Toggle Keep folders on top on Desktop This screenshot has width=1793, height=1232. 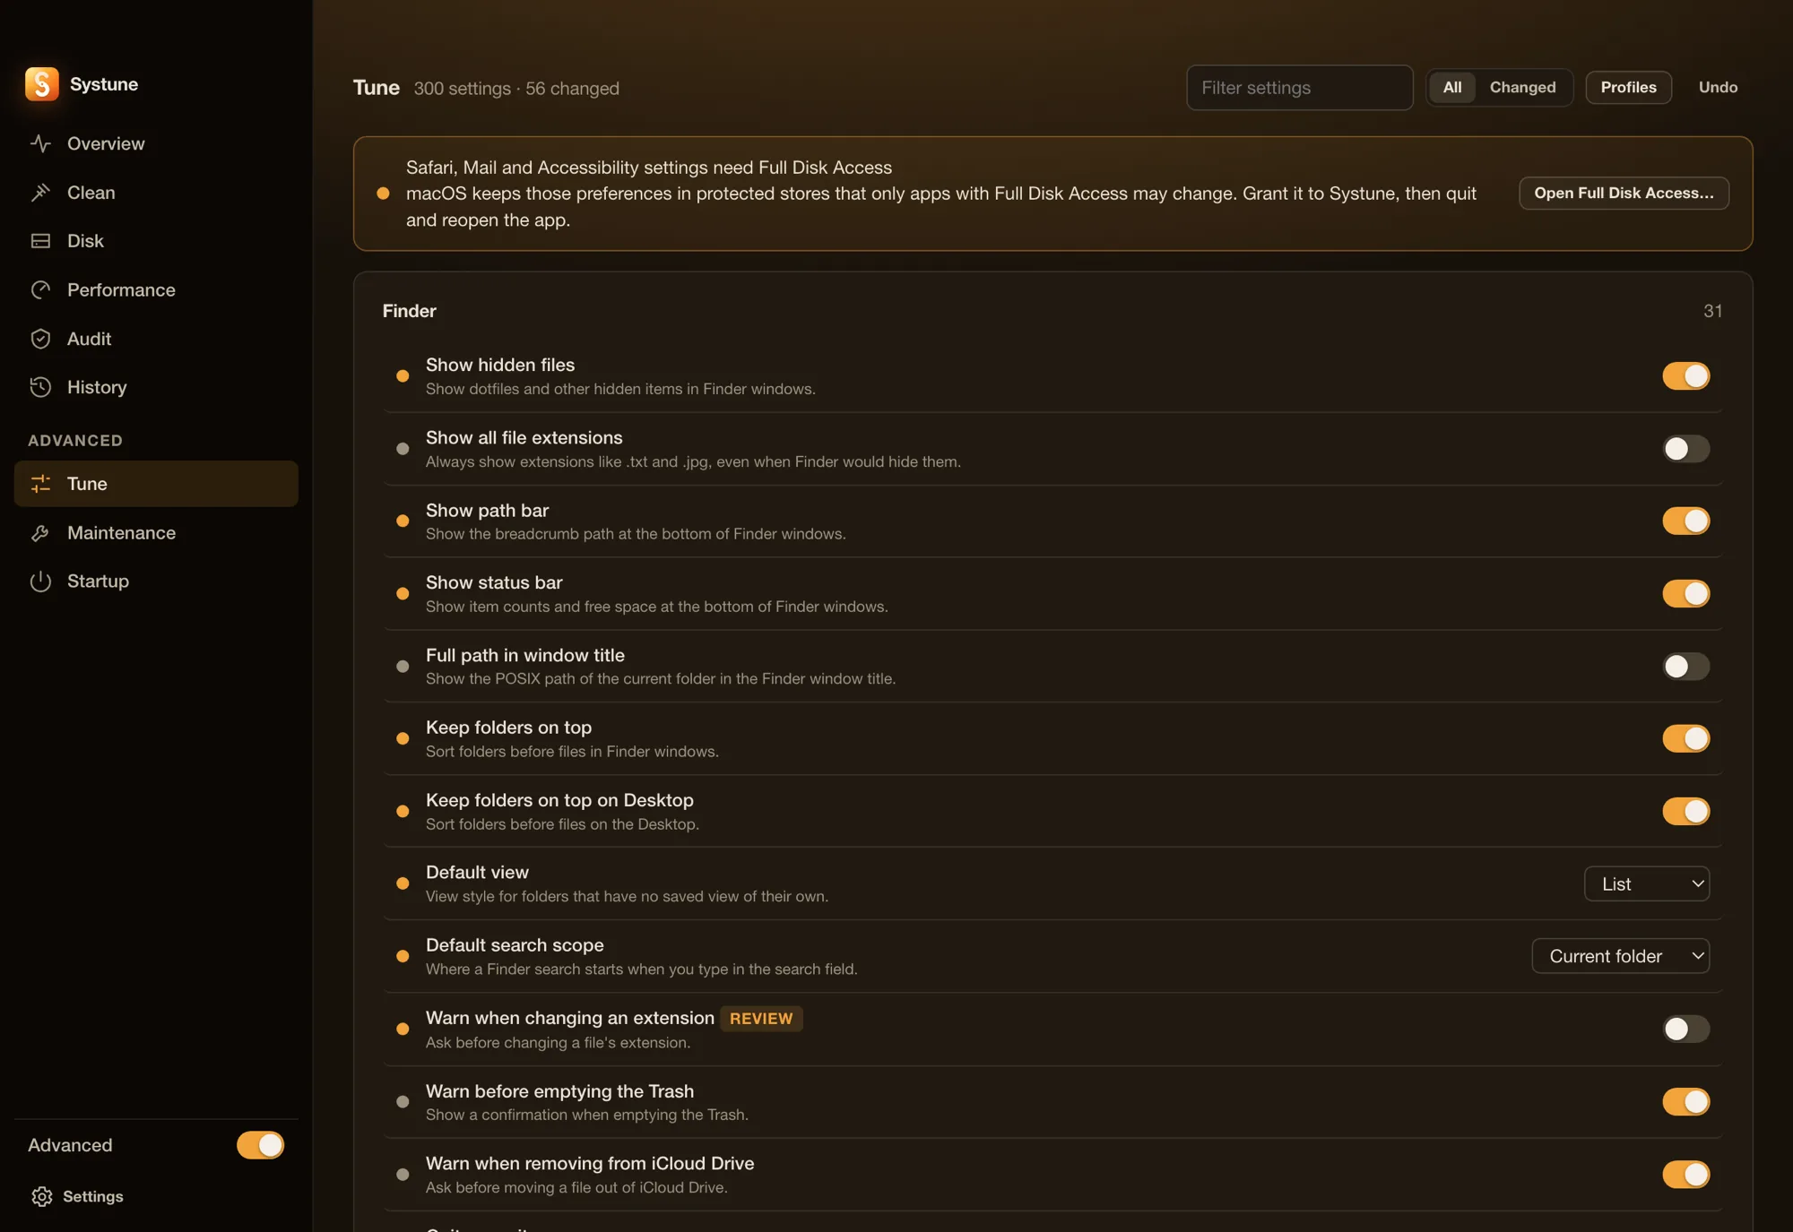click(1685, 812)
